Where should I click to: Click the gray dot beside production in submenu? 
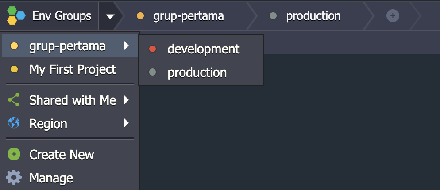point(152,72)
